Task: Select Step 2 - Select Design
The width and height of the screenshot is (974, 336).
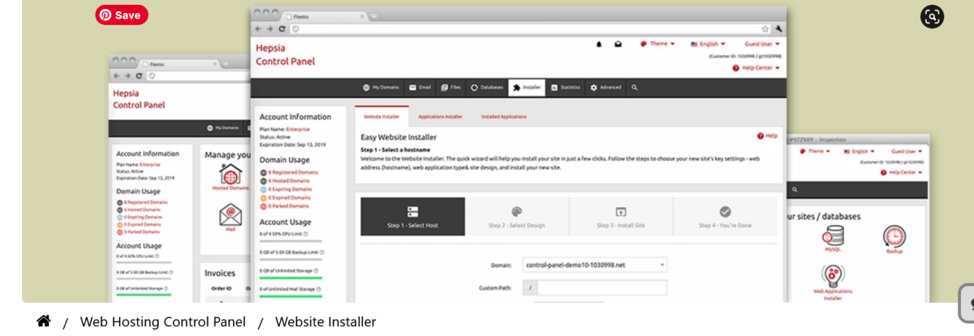Action: [517, 217]
